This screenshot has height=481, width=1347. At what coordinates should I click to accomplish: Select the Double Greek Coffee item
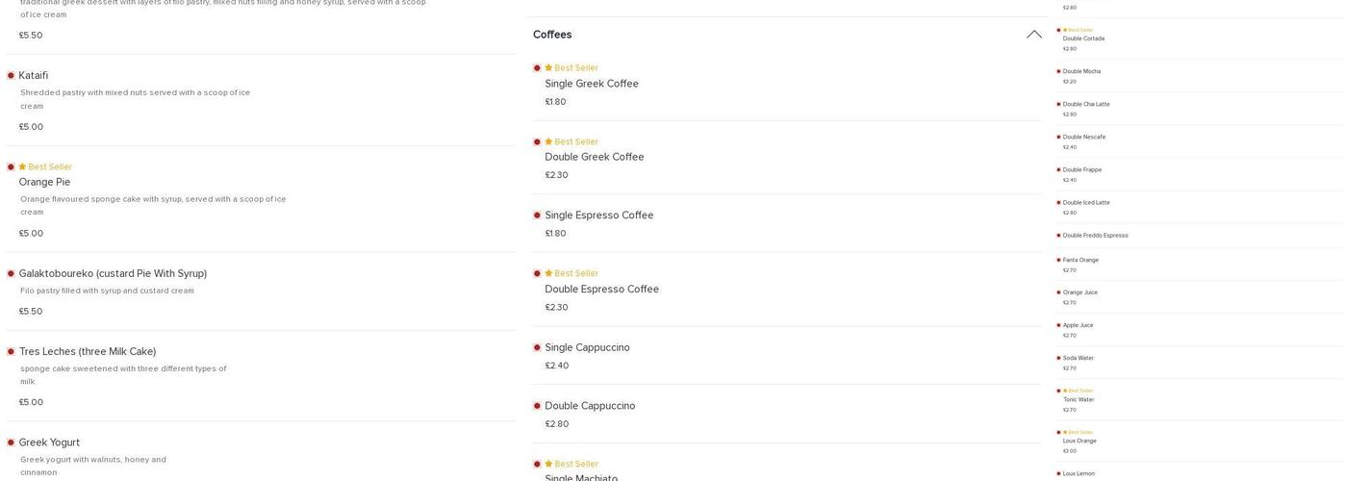(594, 157)
